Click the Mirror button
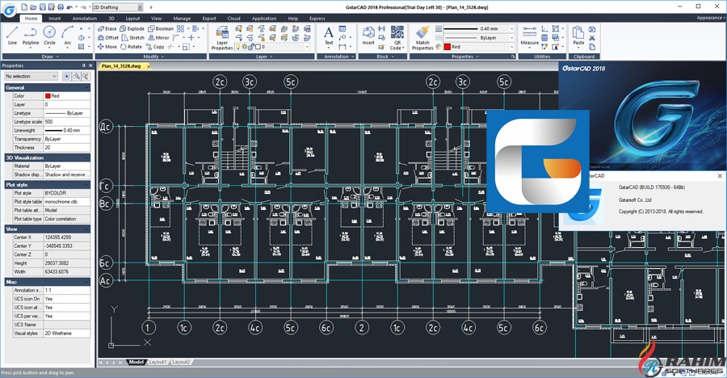Image resolution: width=727 pixels, height=378 pixels. (x=158, y=37)
